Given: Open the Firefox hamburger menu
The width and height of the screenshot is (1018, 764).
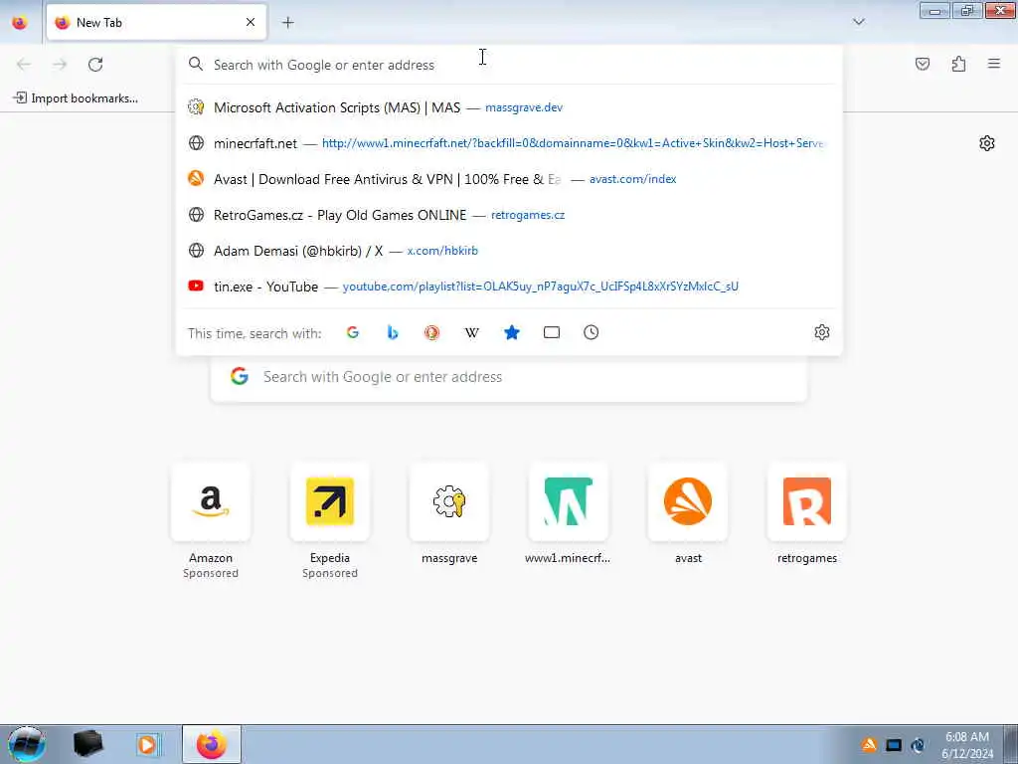Looking at the screenshot, I should [x=994, y=64].
